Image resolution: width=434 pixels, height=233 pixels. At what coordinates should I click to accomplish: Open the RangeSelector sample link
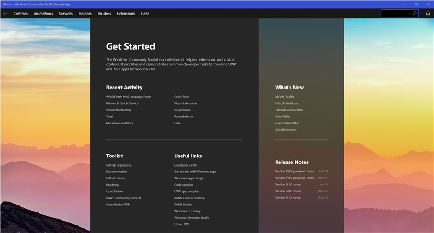[183, 116]
